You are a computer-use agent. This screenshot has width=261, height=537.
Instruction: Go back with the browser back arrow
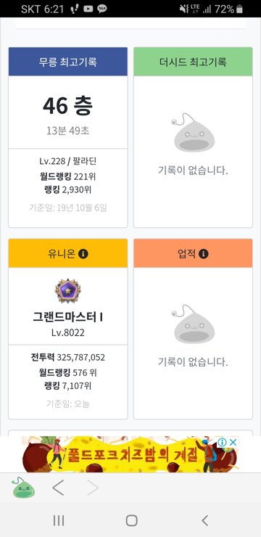(x=58, y=488)
